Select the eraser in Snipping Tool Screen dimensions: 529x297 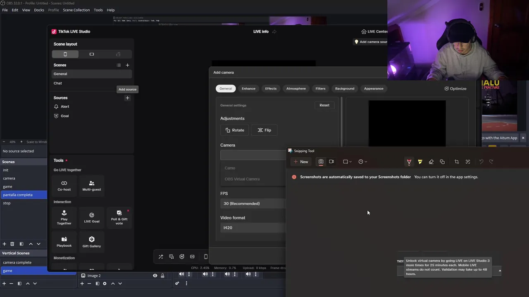[431, 162]
